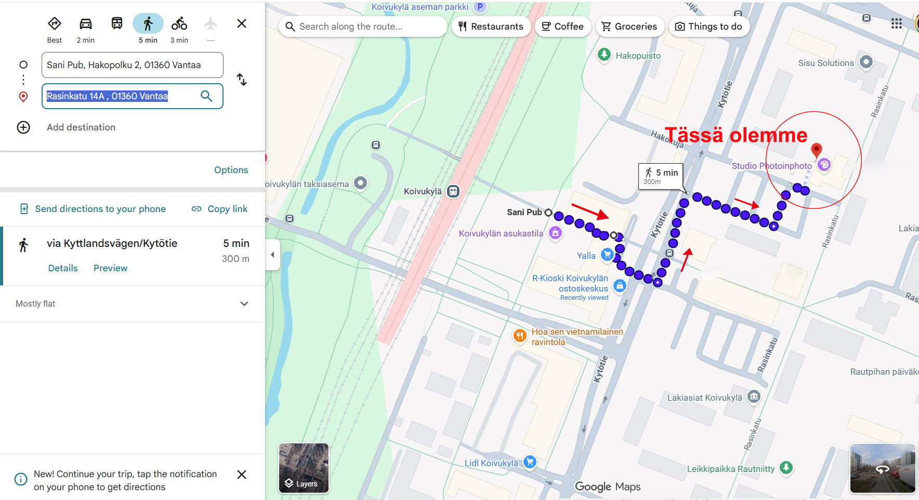Send directions phone icon

click(x=24, y=209)
